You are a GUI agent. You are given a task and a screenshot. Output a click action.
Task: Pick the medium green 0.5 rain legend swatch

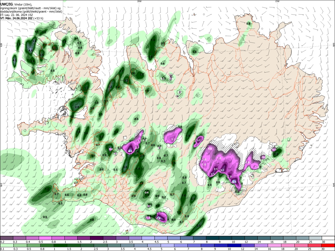(33, 245)
